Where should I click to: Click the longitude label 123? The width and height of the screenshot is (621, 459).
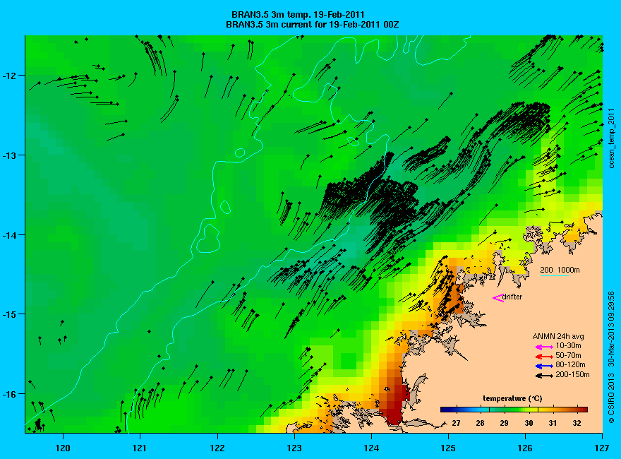(294, 448)
